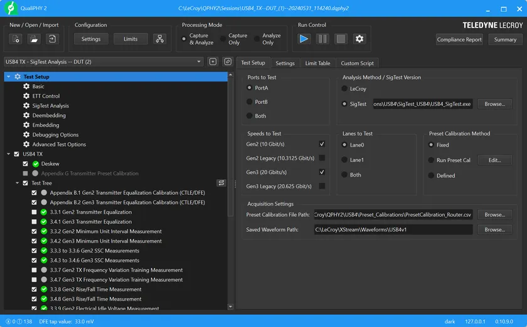Open Run Control gear settings
The image size is (527, 327).
click(x=359, y=39)
